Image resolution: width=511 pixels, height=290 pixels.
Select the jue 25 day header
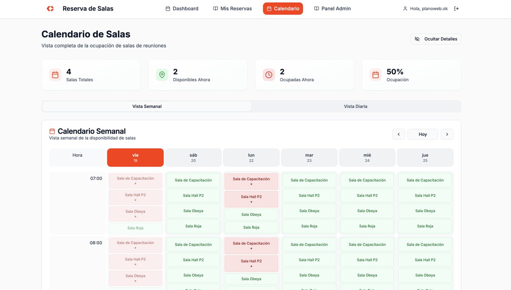tap(425, 157)
